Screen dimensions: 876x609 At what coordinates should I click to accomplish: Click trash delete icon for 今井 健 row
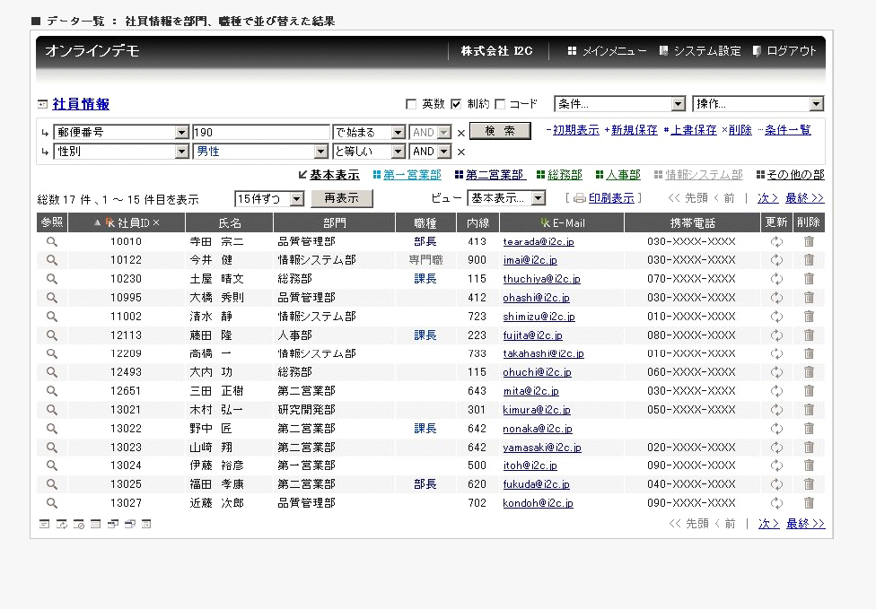[809, 260]
